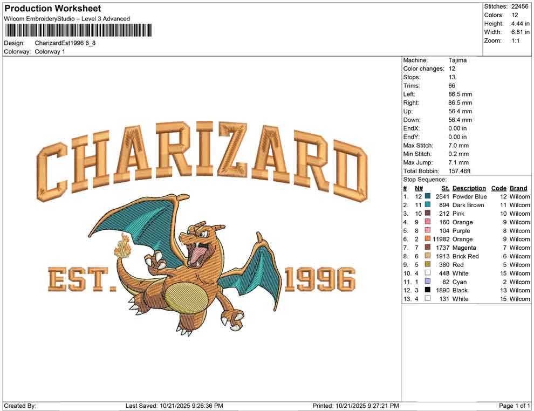Click the Powder Blue color swatch in row 1

point(427,196)
